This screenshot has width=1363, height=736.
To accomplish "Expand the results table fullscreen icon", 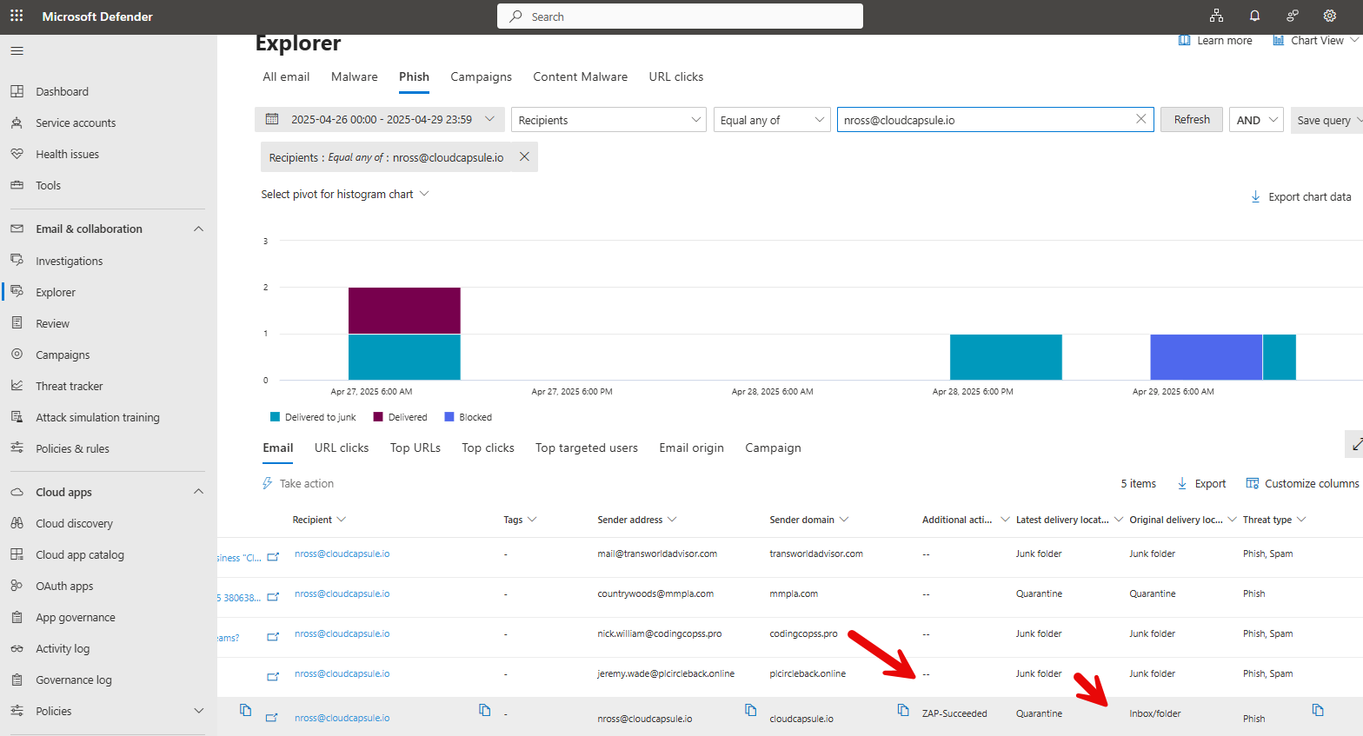I will pos(1357,444).
